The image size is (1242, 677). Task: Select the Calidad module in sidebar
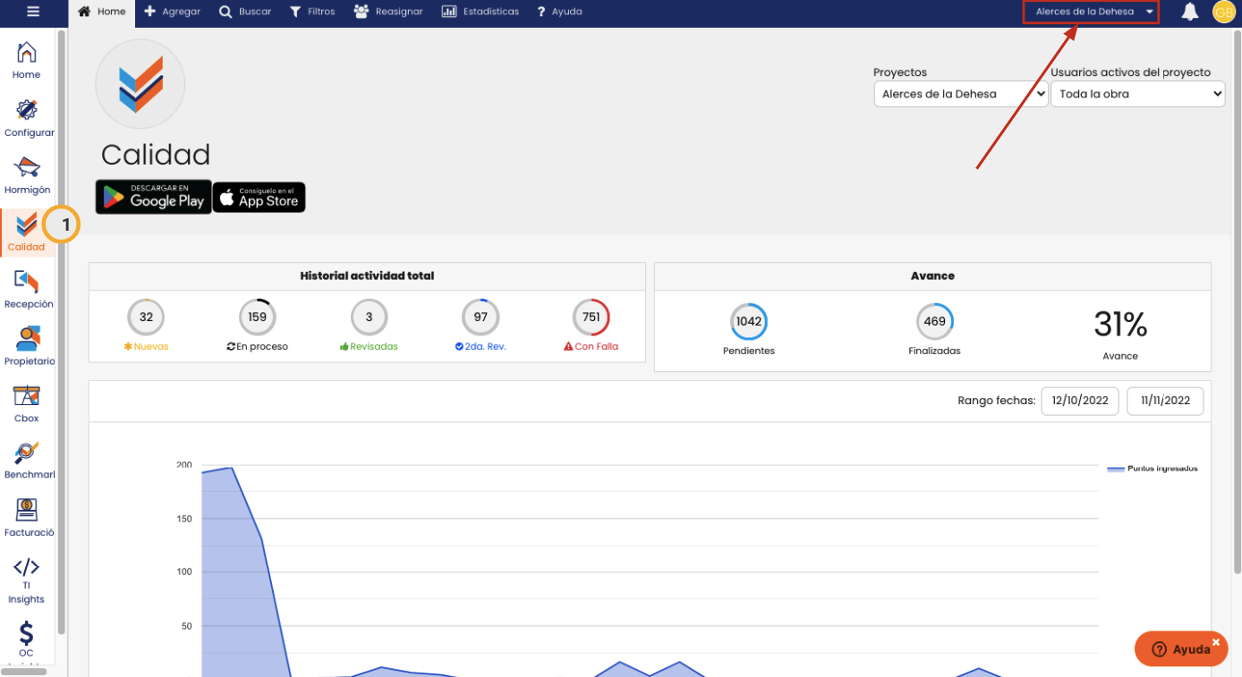pyautogui.click(x=26, y=233)
